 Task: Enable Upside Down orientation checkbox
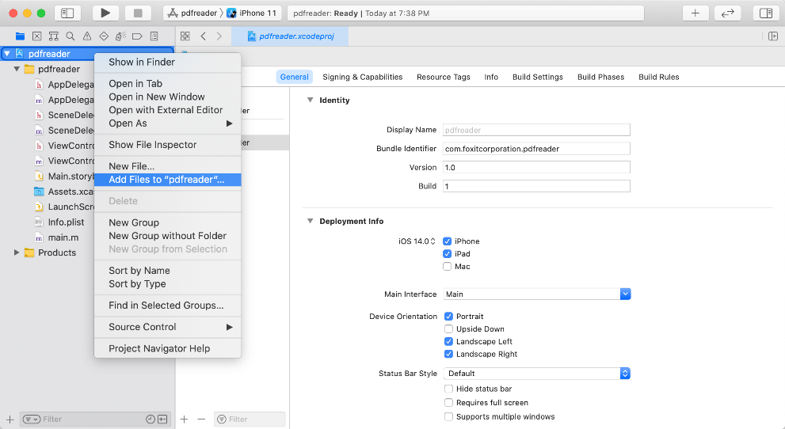pos(449,329)
